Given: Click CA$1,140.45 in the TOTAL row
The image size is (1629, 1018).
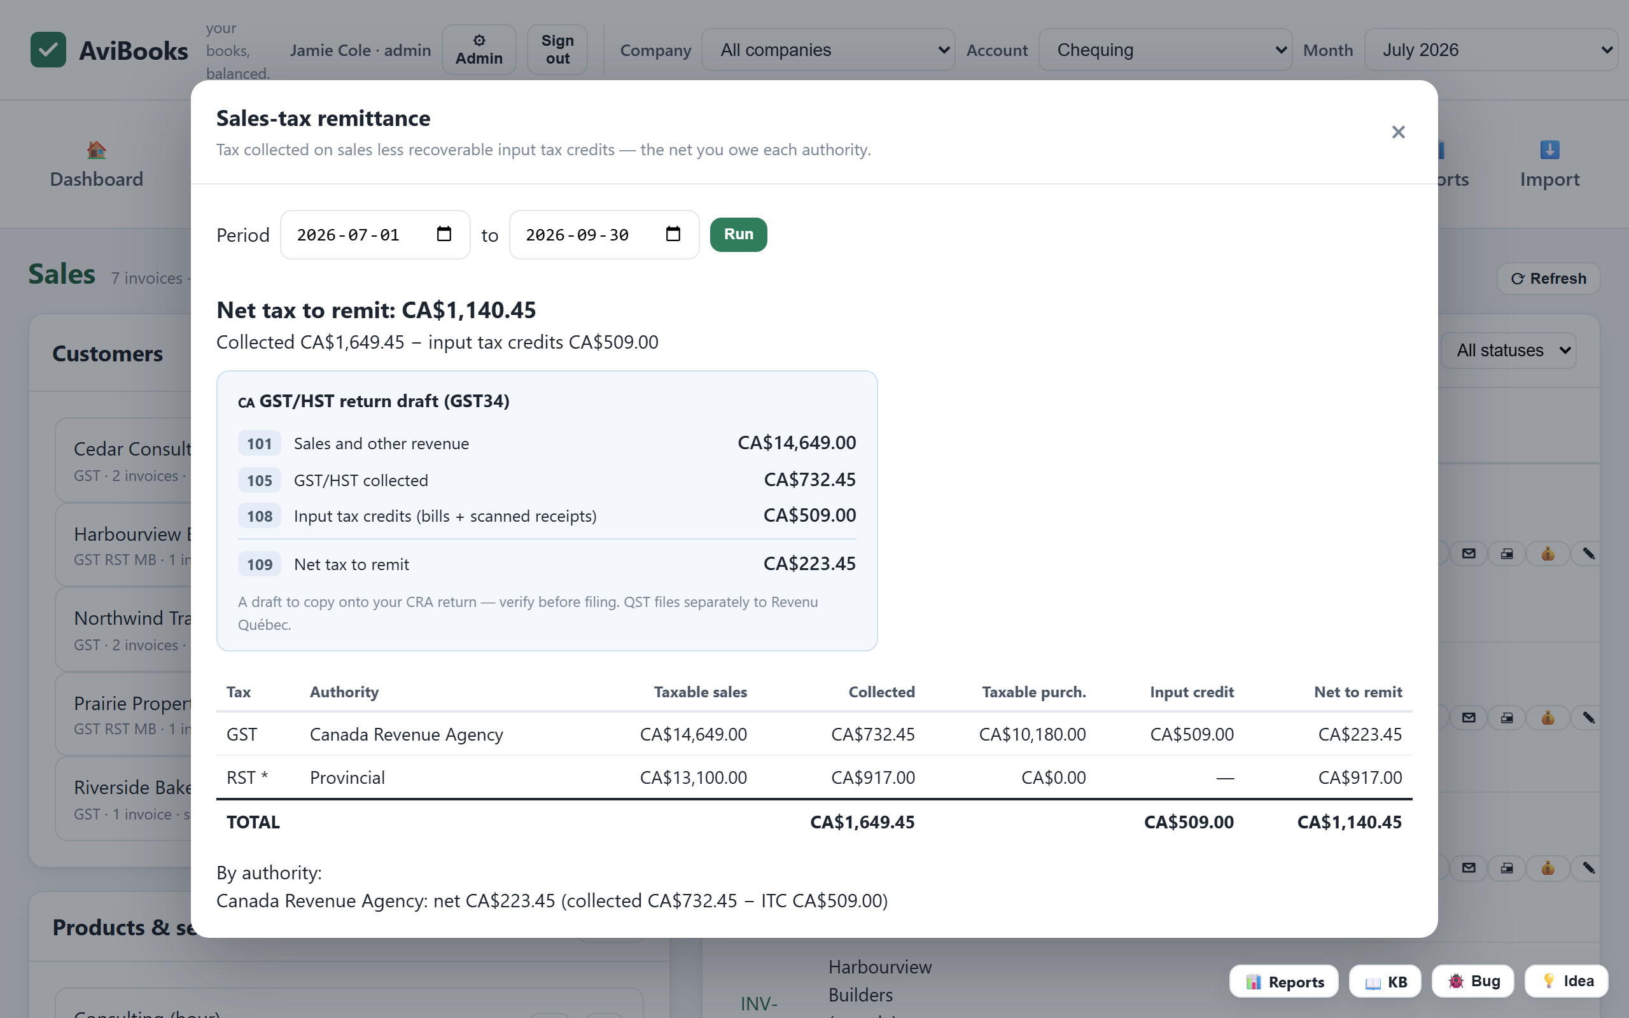Looking at the screenshot, I should [x=1350, y=822].
